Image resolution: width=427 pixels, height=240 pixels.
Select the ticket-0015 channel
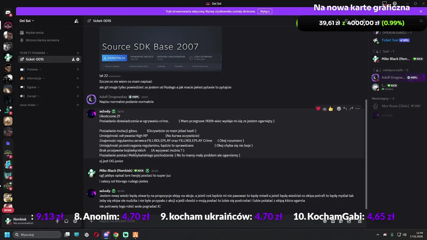pyautogui.click(x=49, y=59)
